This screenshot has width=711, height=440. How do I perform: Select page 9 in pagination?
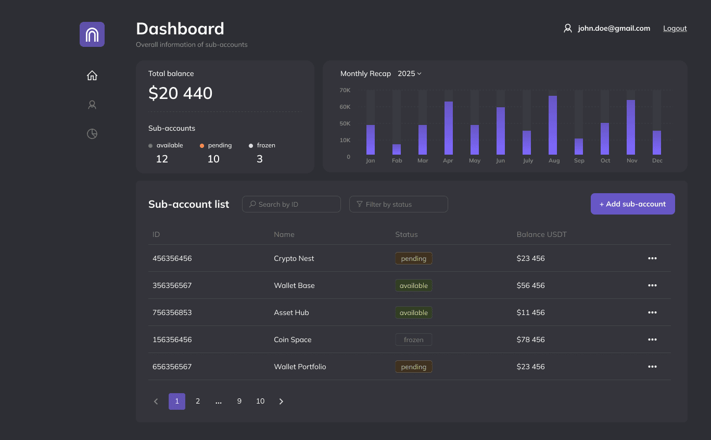239,401
